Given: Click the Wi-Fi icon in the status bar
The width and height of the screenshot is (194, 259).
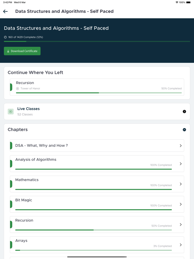Looking at the screenshot, I should [177, 2].
